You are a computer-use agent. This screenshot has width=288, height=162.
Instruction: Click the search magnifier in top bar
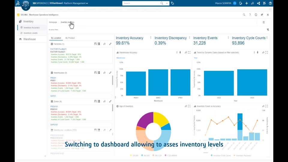pyautogui.click(x=162, y=3)
